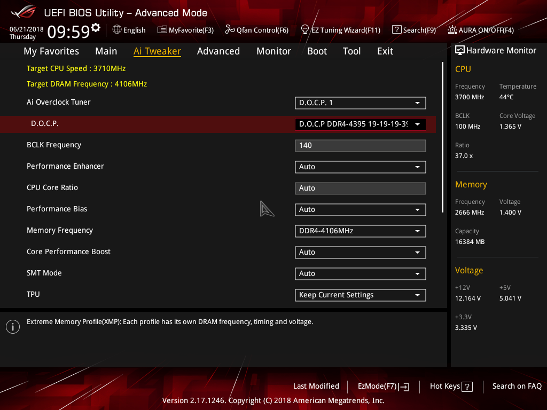Click the Hardware Monitor screen icon
The width and height of the screenshot is (547, 410).
click(460, 51)
